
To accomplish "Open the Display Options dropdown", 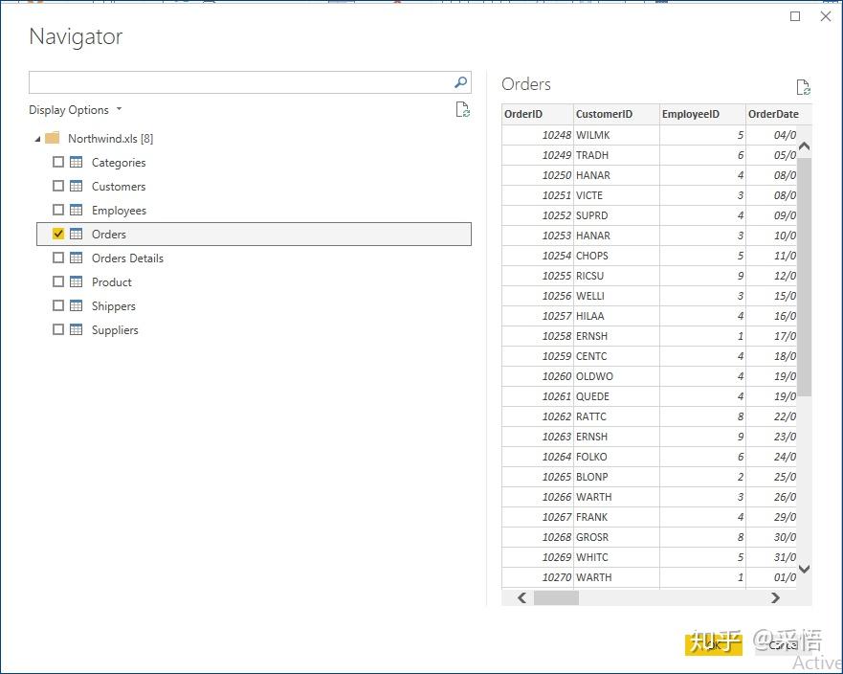I will click(x=76, y=110).
